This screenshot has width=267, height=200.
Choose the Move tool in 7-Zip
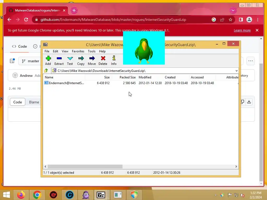coord(92,60)
